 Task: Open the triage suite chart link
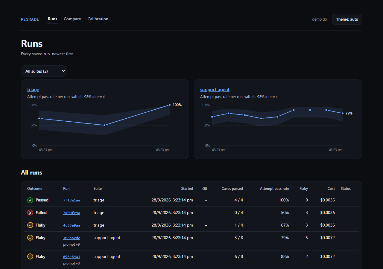[33, 90]
